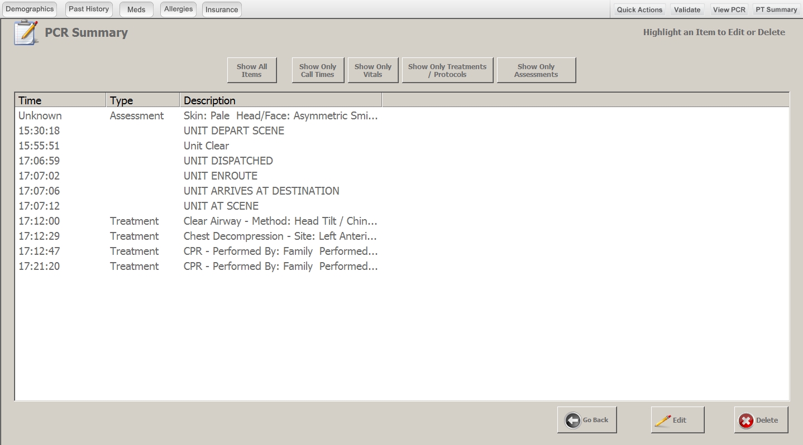This screenshot has height=445, width=803.
Task: Click the Go Back arrow icon
Action: click(x=573, y=420)
